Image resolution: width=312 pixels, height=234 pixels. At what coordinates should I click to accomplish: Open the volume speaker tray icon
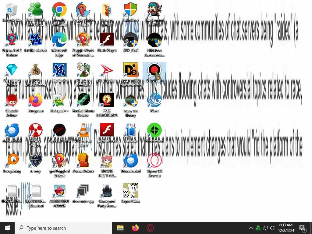tap(272, 228)
